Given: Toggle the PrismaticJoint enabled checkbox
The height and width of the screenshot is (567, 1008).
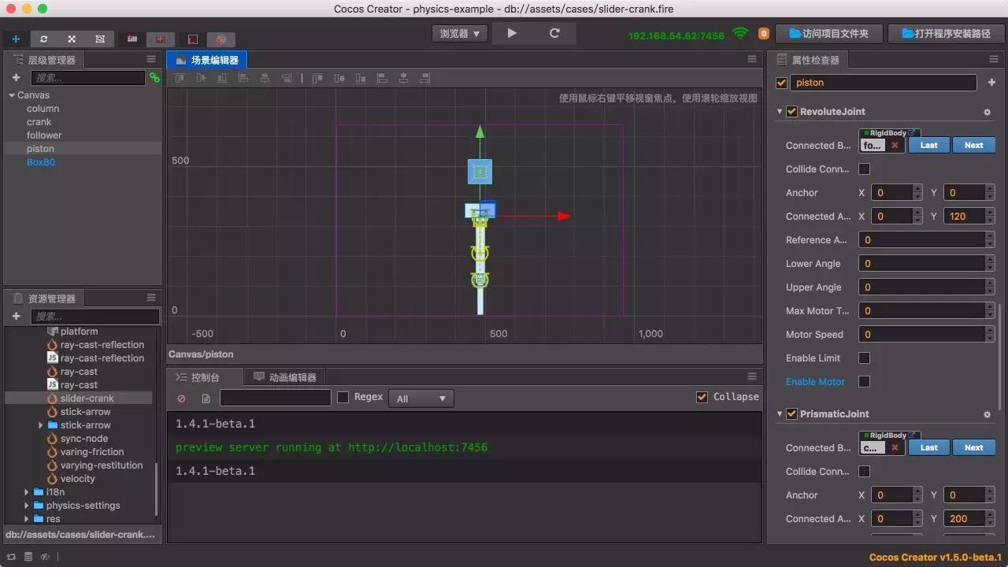Looking at the screenshot, I should click(x=792, y=414).
